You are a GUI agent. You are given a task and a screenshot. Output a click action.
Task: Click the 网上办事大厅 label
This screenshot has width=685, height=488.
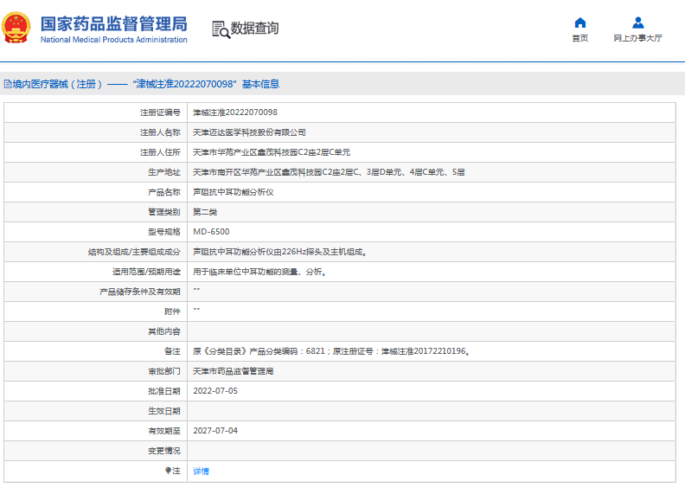click(637, 38)
